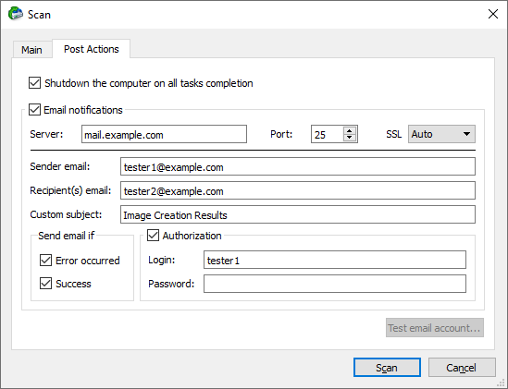
Task: Click the Recipient(s) email field
Action: point(298,190)
